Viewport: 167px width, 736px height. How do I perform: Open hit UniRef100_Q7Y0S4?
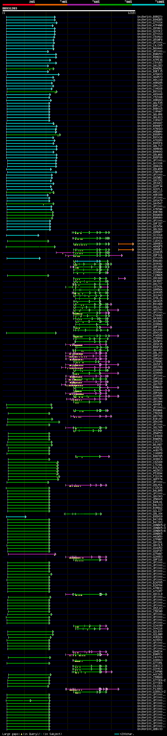(150, 22)
